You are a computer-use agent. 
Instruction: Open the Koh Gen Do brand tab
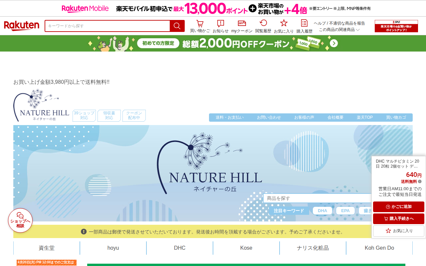tap(379, 248)
